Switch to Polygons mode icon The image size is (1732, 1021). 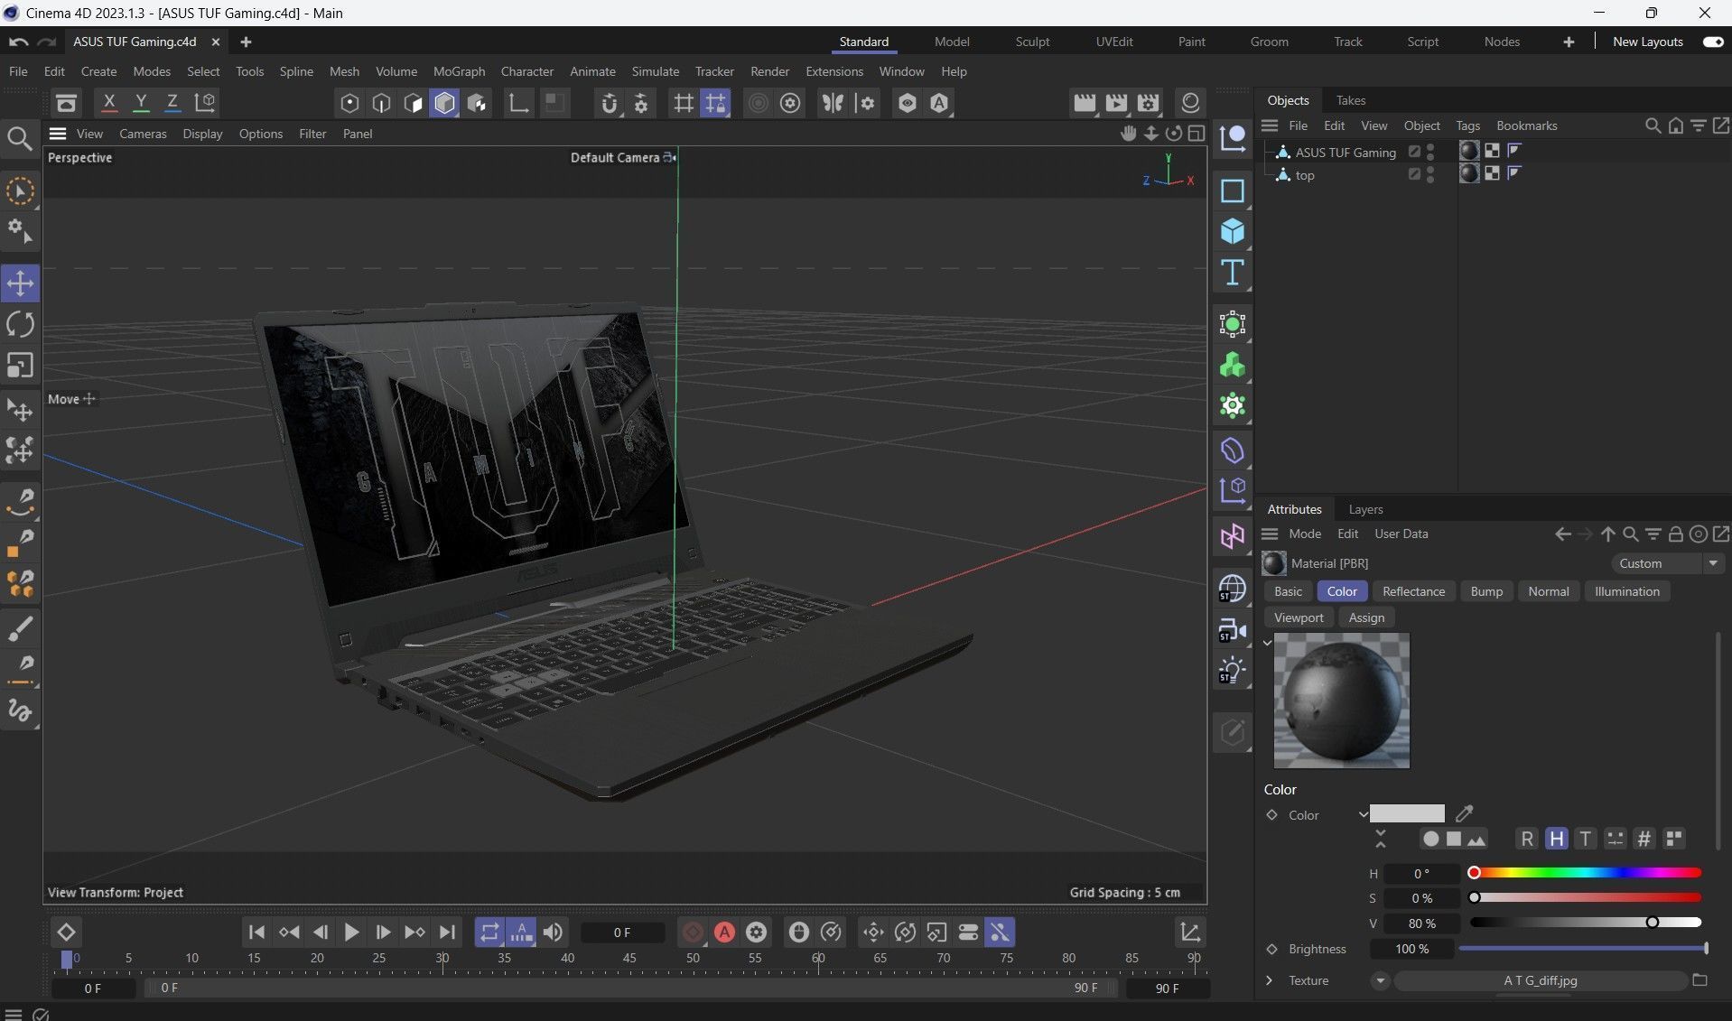coord(413,103)
